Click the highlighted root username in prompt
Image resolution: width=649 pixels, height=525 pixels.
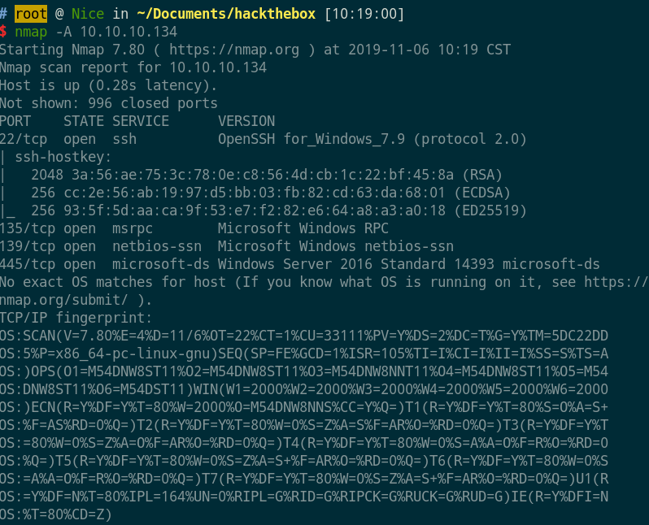pyautogui.click(x=31, y=14)
